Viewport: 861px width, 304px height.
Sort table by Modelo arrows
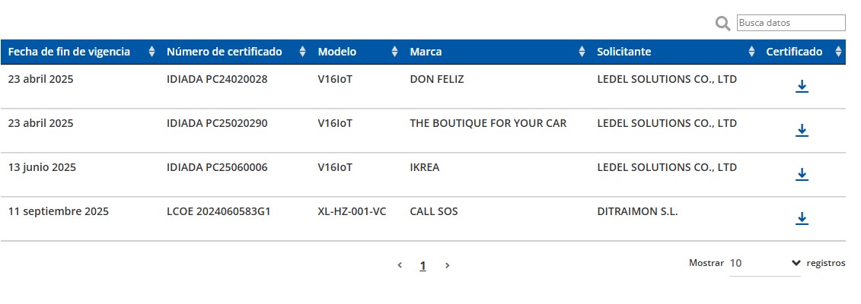click(394, 52)
